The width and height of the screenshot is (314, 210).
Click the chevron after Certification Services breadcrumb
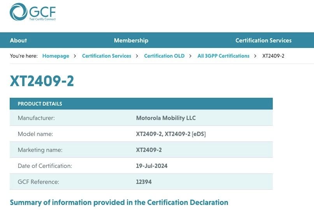[x=137, y=56]
